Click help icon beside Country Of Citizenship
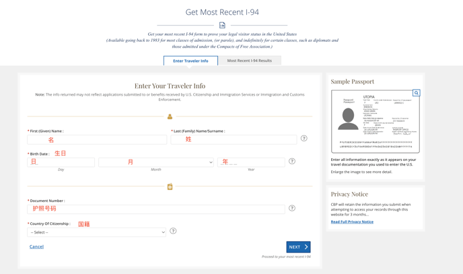Screen dimensions: 463x274 (x=174, y=231)
